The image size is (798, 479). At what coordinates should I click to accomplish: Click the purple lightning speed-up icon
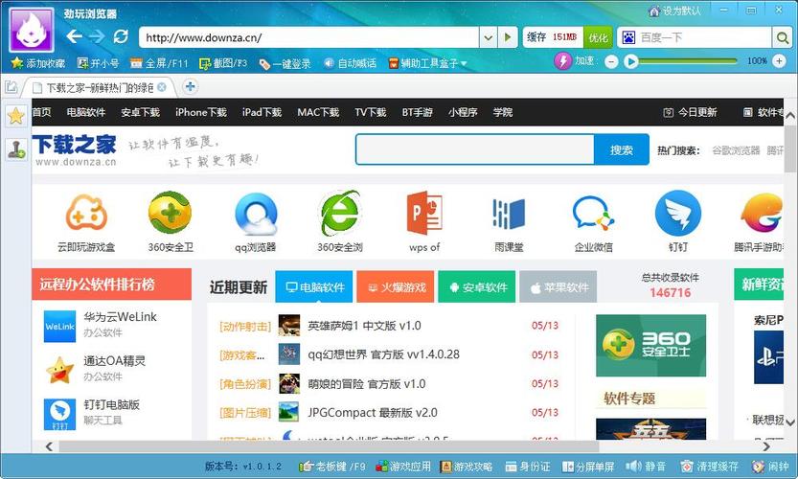[563, 61]
